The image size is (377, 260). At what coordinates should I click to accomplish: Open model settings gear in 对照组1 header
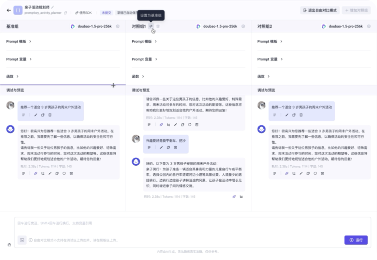[243, 26]
